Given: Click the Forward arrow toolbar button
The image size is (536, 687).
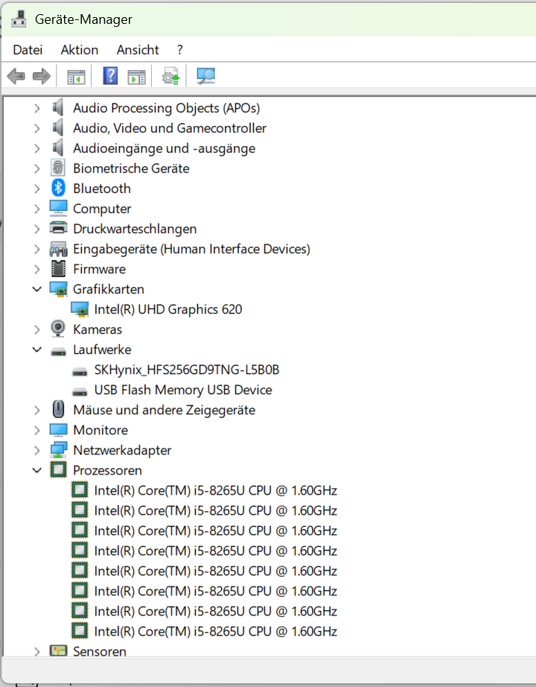Looking at the screenshot, I should click(x=42, y=76).
